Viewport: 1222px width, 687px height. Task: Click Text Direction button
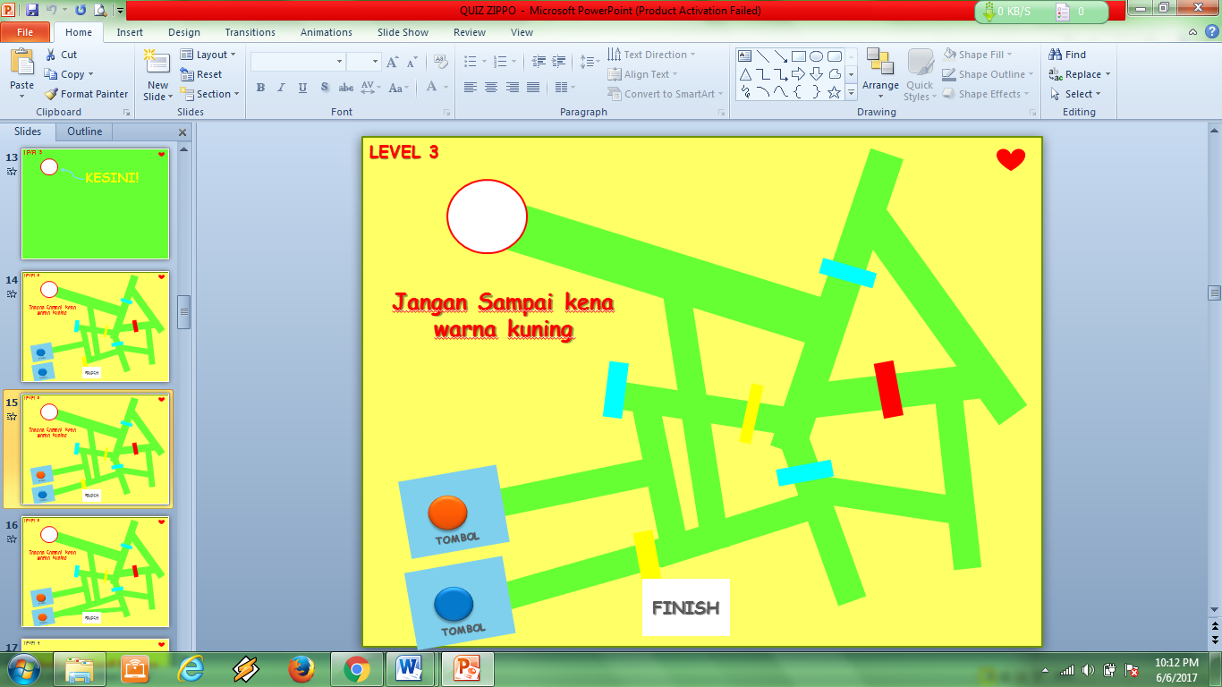point(650,55)
